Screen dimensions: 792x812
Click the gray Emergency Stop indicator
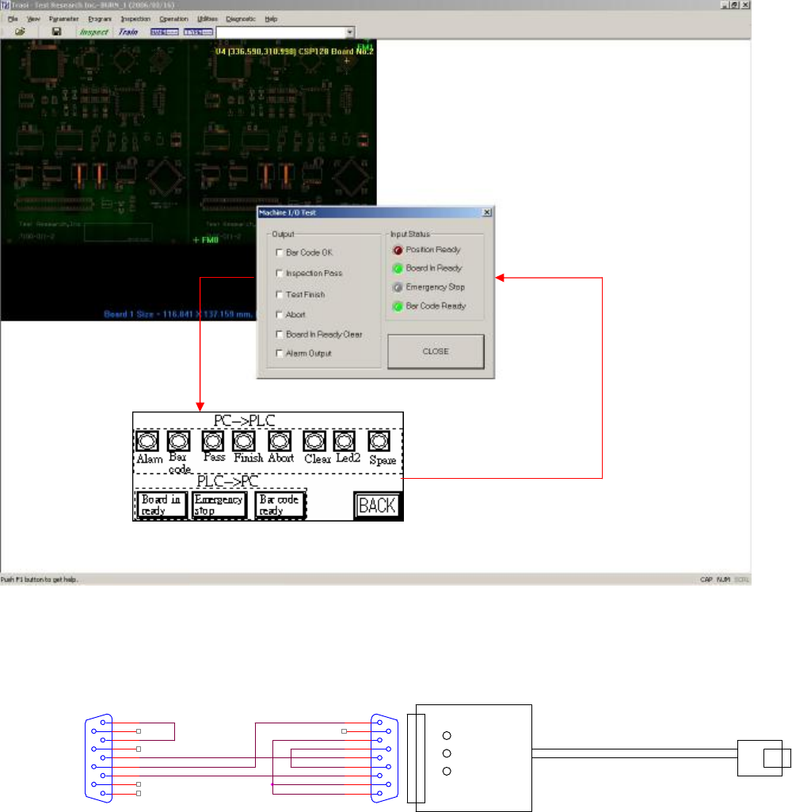(x=398, y=287)
